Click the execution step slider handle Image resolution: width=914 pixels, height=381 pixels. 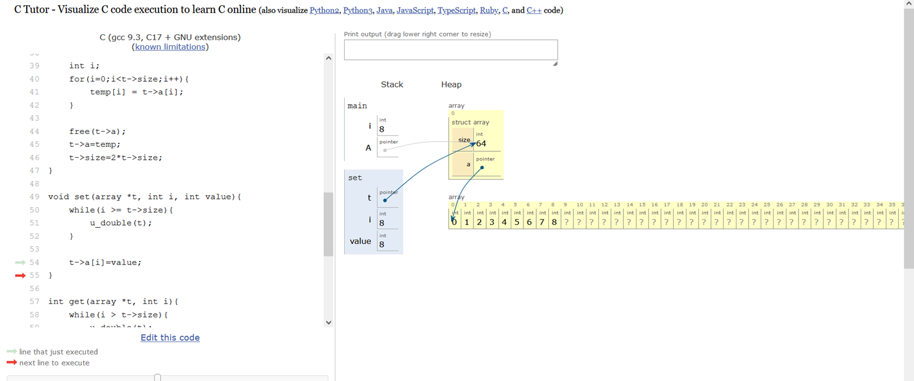[x=157, y=378]
